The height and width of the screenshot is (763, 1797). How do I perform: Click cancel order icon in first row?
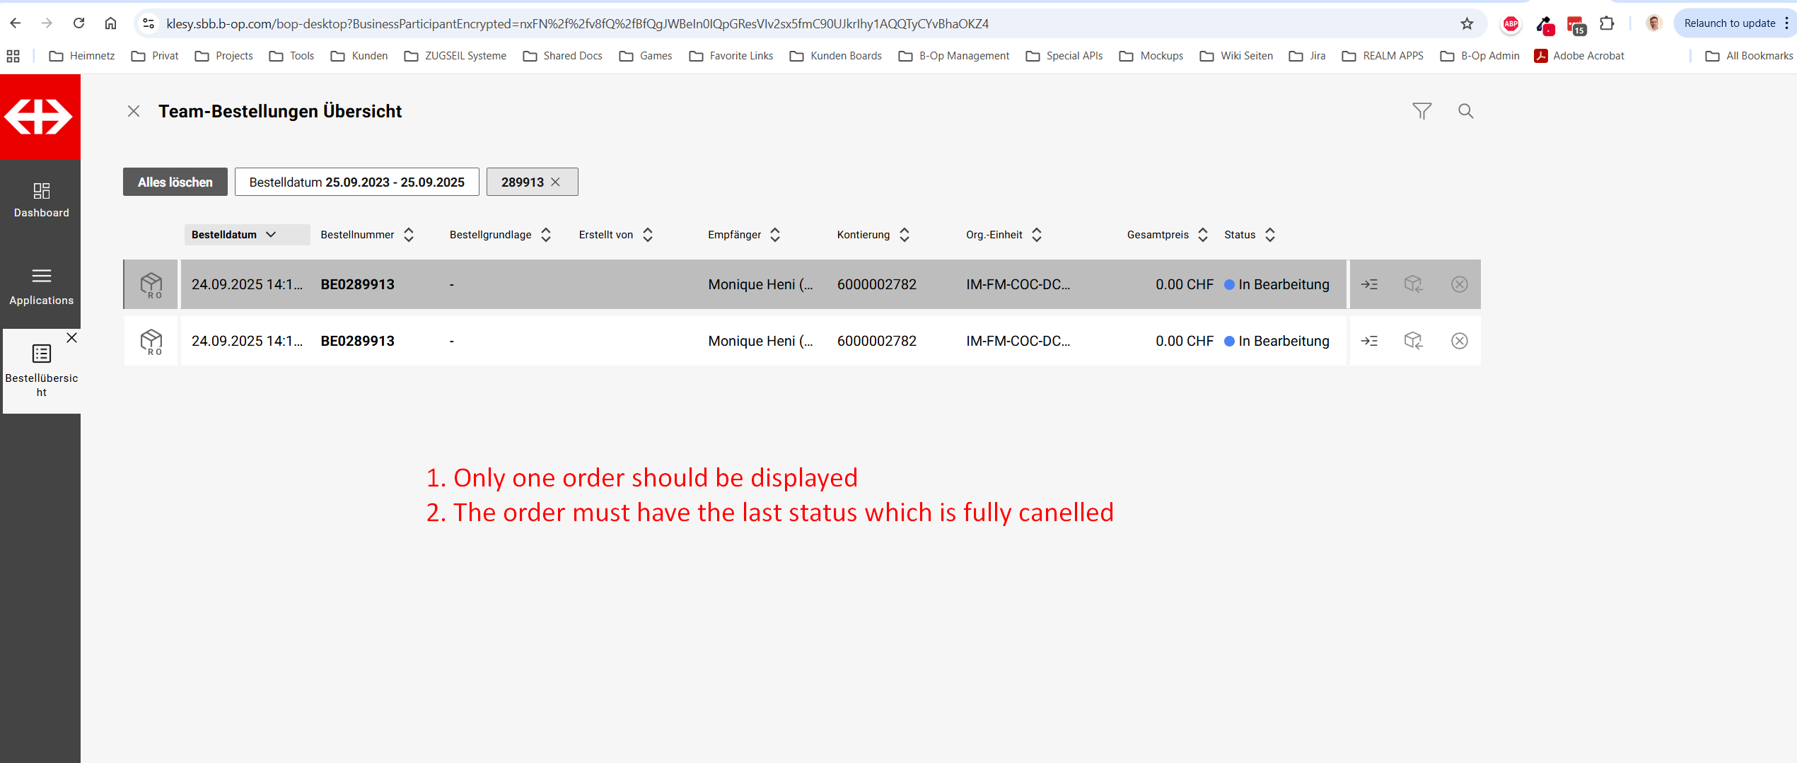click(1459, 284)
